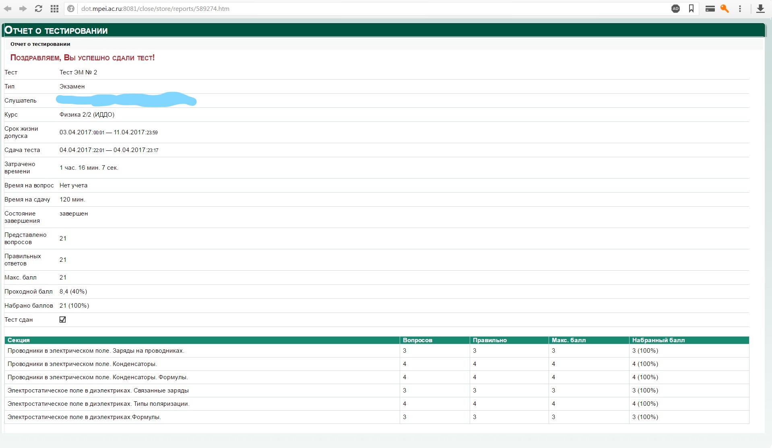This screenshot has height=448, width=772.
Task: Select the 'Типы поляризации' section row
Action: pyautogui.click(x=98, y=404)
